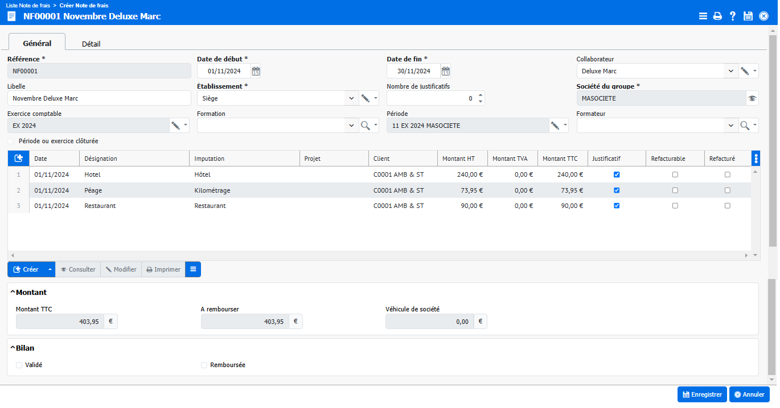This screenshot has width=780, height=408.
Task: Click the print icon in header
Action: 717,16
